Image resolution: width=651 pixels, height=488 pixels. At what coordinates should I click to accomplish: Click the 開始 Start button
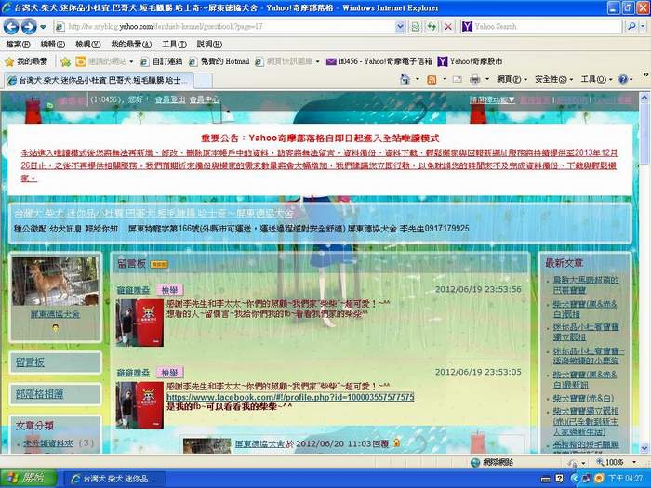tap(29, 479)
